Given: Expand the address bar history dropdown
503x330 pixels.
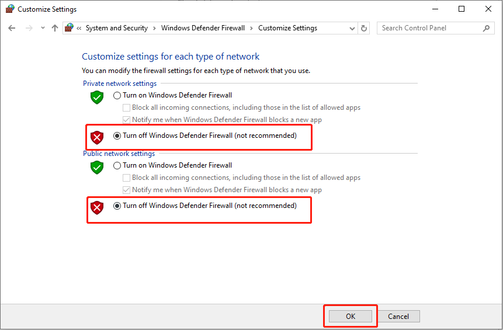Looking at the screenshot, I should pos(352,29).
